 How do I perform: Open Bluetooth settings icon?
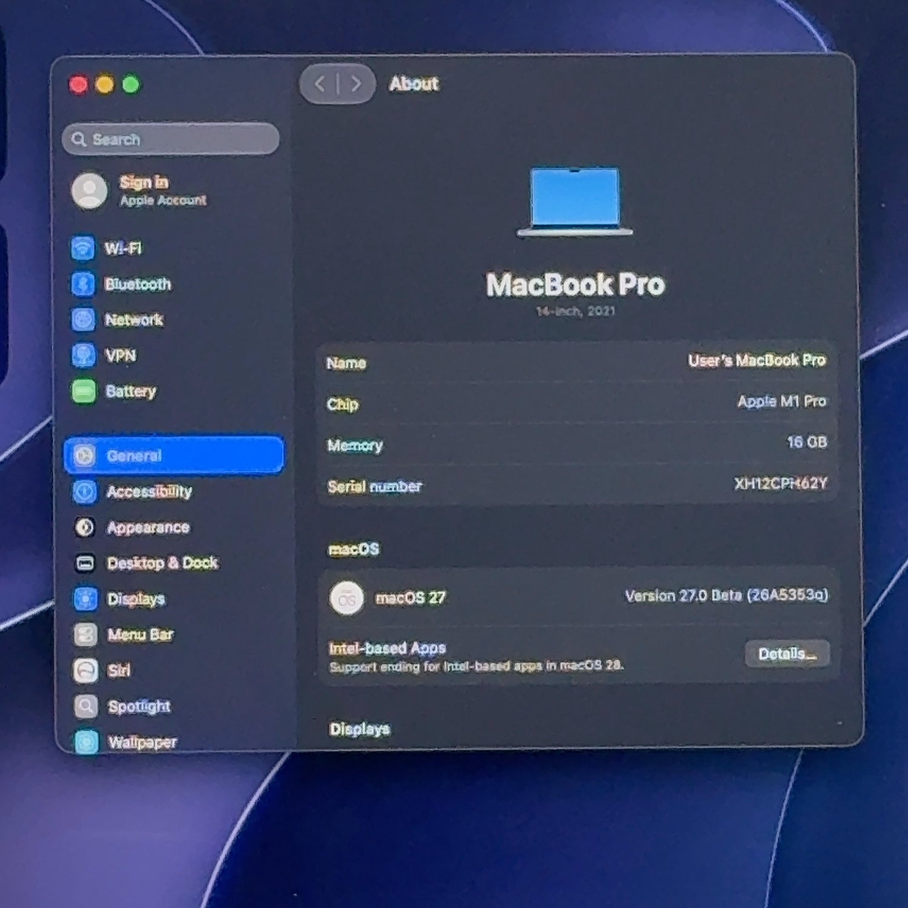83,284
